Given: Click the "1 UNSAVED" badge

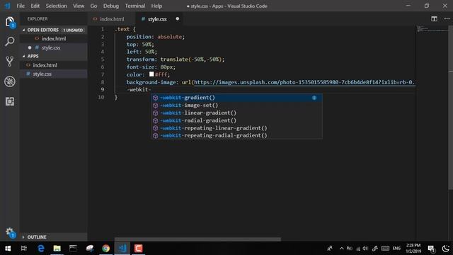Looking at the screenshot, I should [73, 30].
